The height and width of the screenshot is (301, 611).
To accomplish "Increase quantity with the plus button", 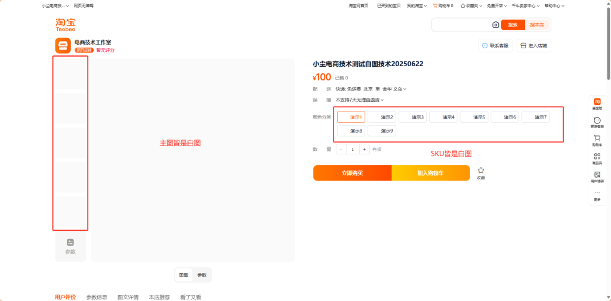I will (364, 149).
